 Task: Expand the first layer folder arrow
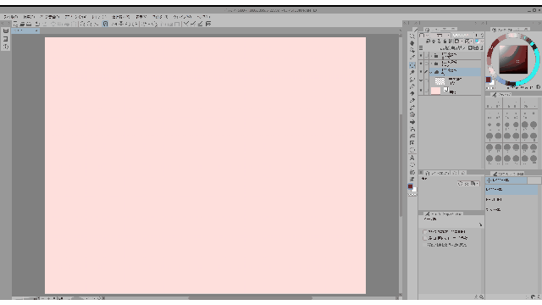[x=431, y=55]
